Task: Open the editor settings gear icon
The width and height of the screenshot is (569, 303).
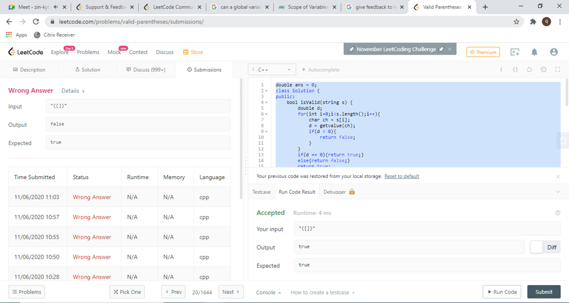Action: tap(543, 69)
